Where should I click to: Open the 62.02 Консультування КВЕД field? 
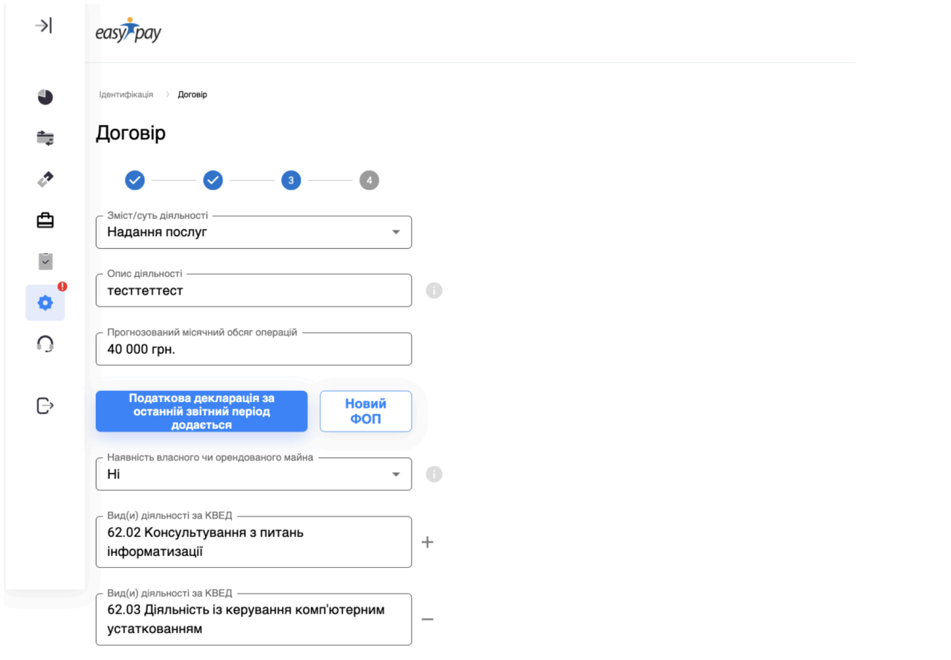coord(254,542)
